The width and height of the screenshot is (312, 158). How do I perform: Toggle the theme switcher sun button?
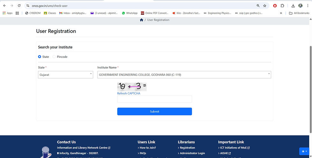click(304, 151)
